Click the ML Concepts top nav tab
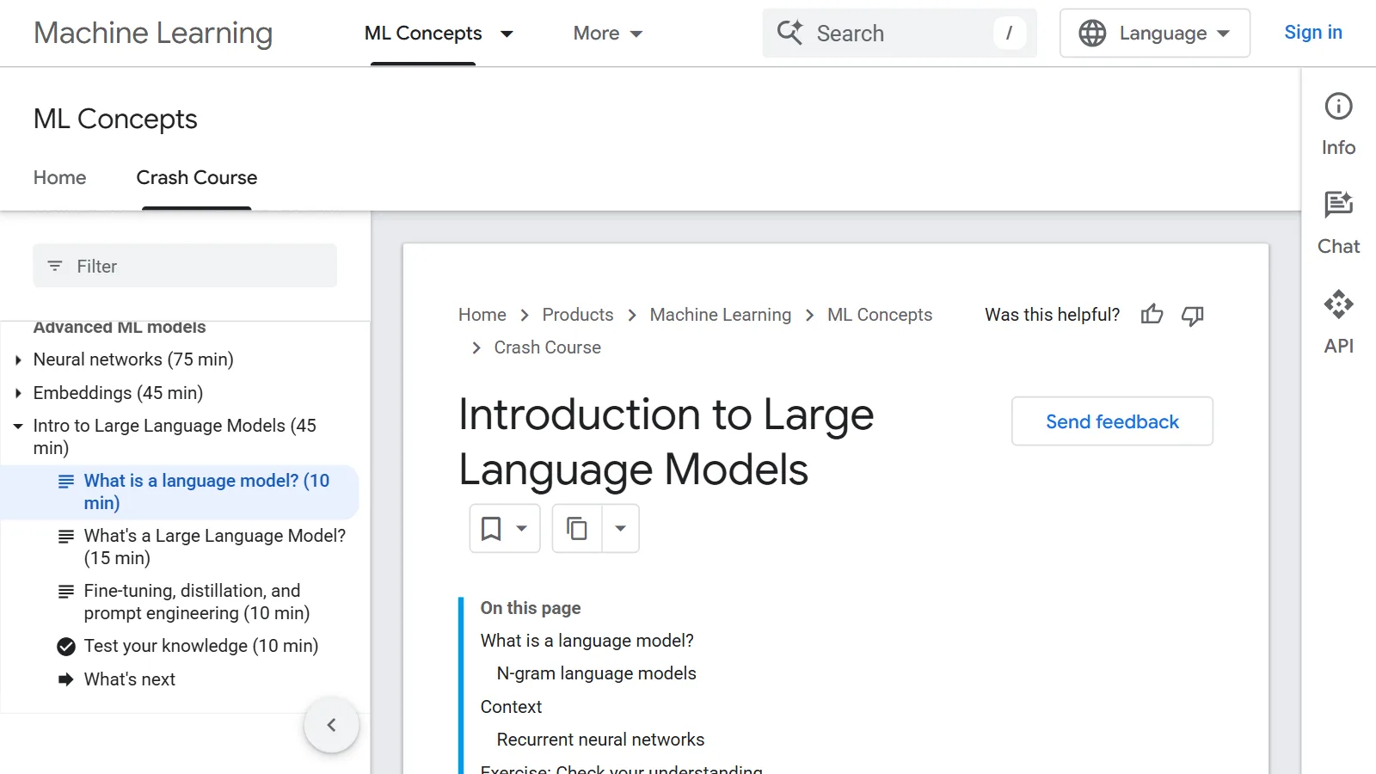 tap(423, 34)
